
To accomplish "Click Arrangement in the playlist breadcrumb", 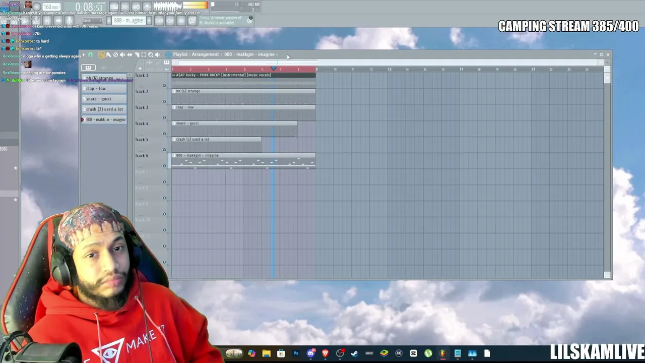I will click(205, 54).
